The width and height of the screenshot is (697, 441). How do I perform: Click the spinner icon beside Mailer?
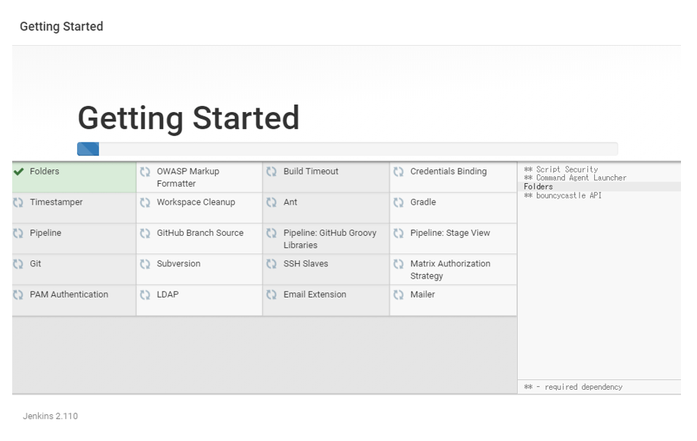[x=398, y=295]
